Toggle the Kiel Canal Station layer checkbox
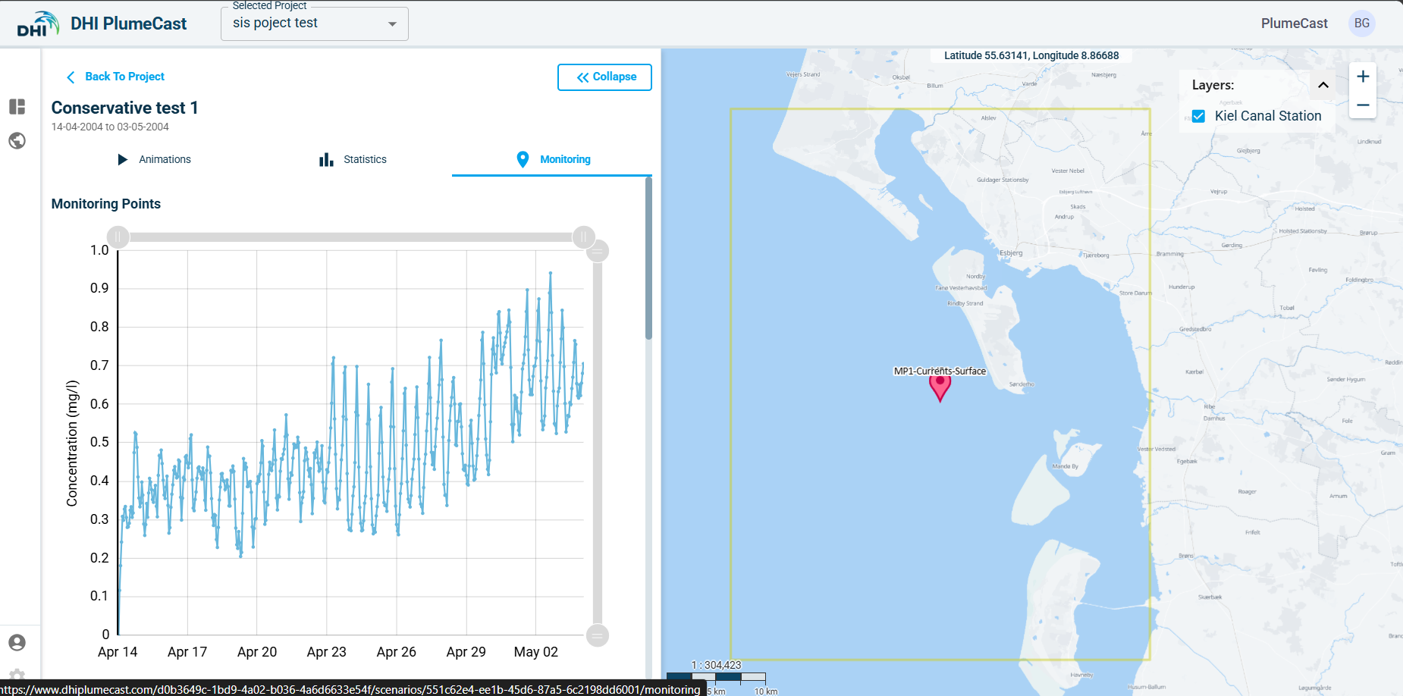 (1198, 116)
